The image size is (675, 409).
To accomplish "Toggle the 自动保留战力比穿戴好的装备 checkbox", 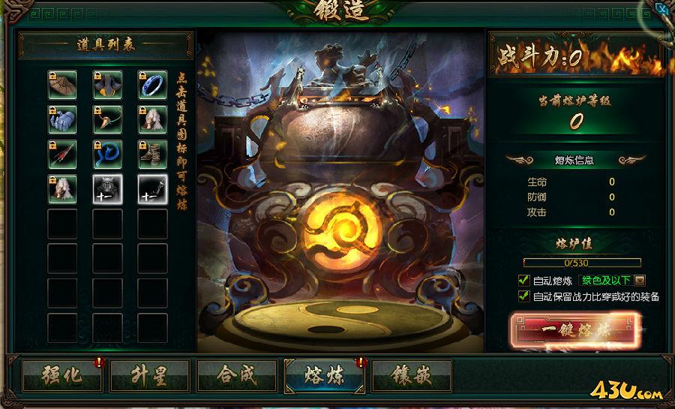I will click(x=524, y=296).
